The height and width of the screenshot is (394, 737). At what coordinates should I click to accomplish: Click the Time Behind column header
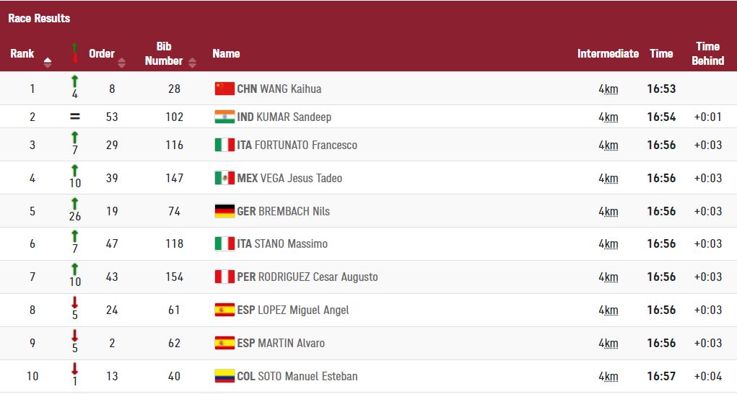707,53
